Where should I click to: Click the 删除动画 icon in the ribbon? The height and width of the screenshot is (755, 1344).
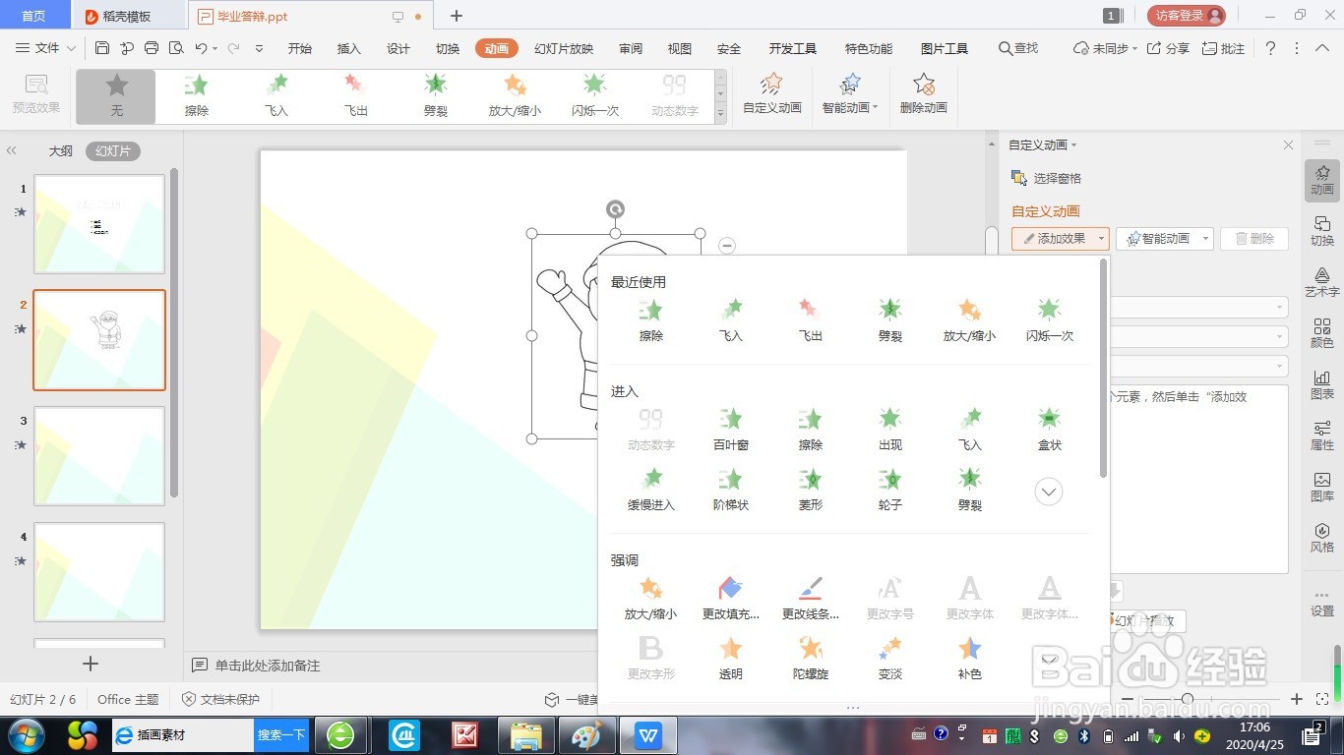coord(923,95)
